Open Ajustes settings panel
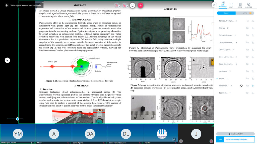Viewport: 257px width, 144px height. tap(249, 5)
